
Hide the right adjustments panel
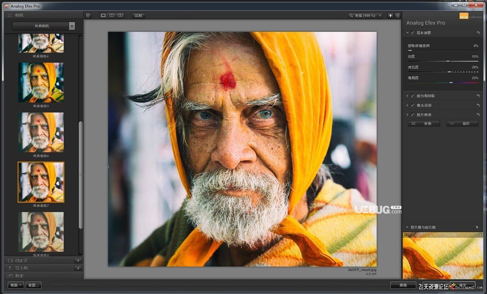pyautogui.click(x=397, y=15)
